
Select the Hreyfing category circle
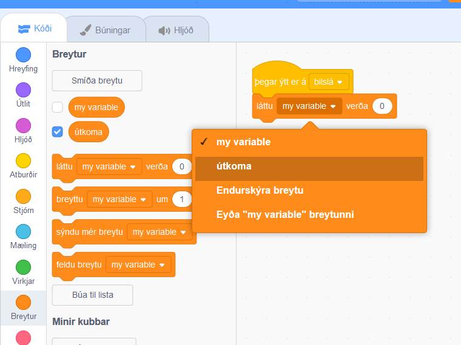click(x=23, y=55)
